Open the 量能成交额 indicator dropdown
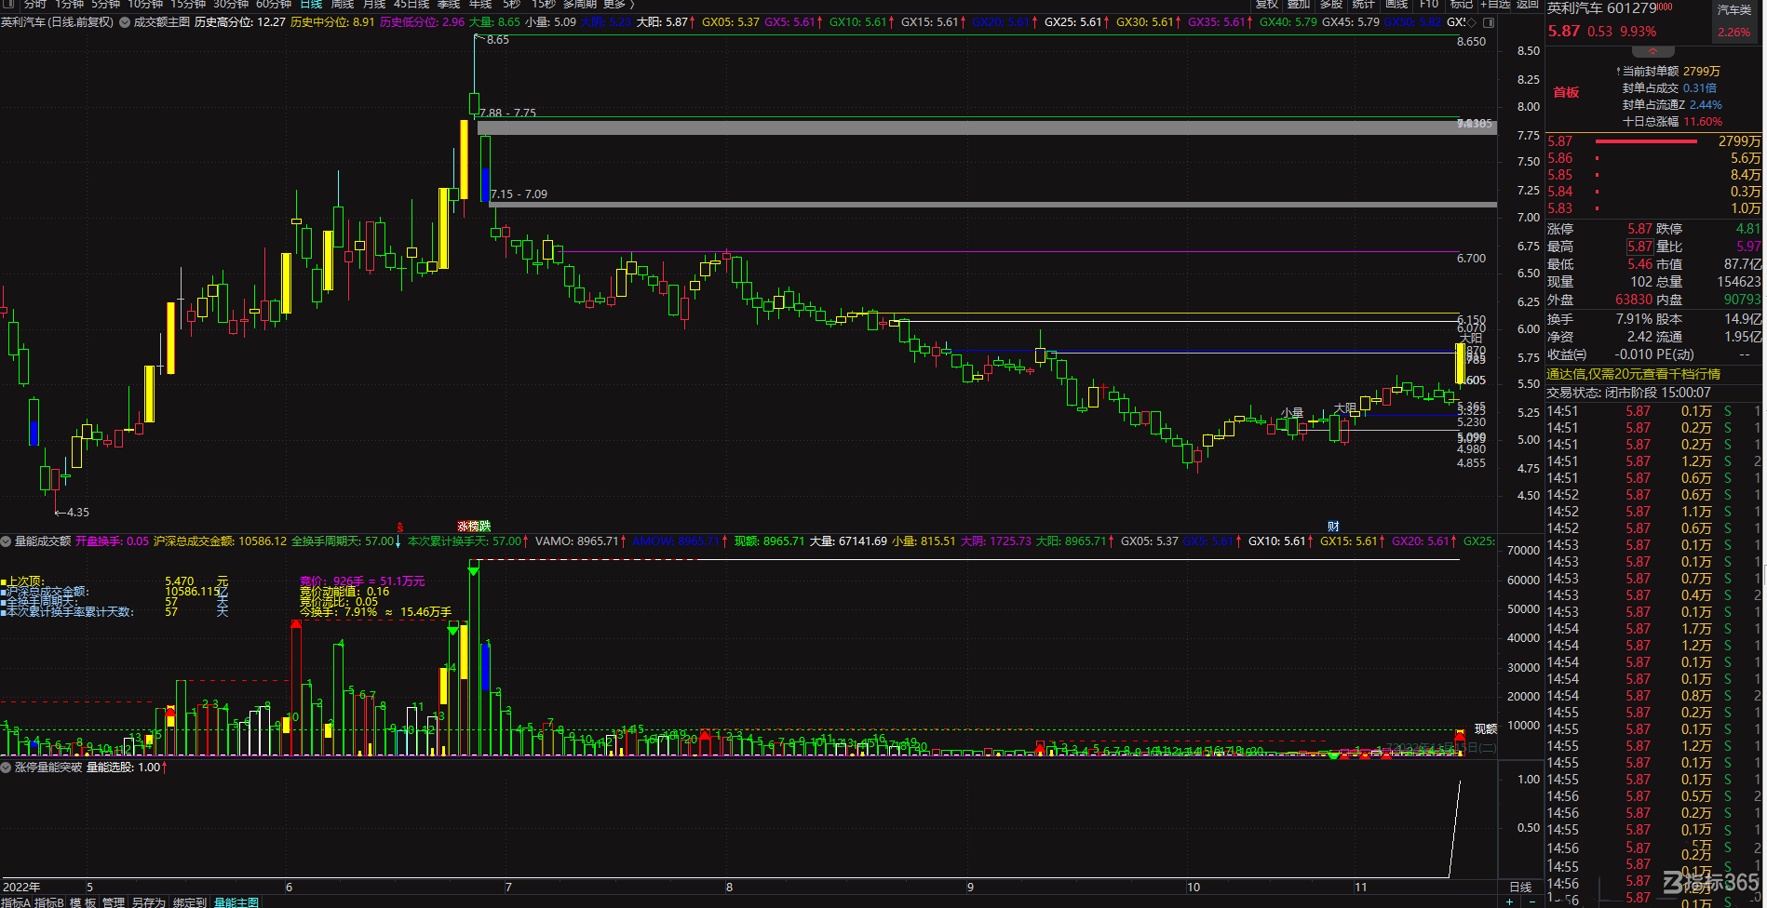The image size is (1767, 908). point(6,541)
